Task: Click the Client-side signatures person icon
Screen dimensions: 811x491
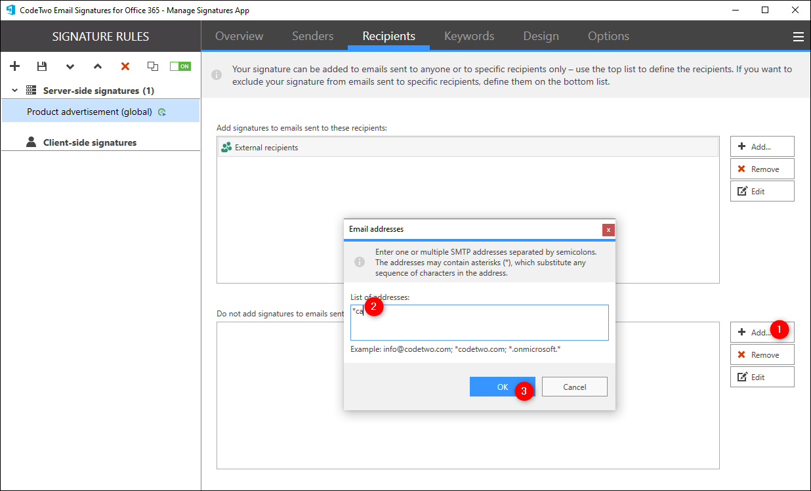Action: click(31, 142)
